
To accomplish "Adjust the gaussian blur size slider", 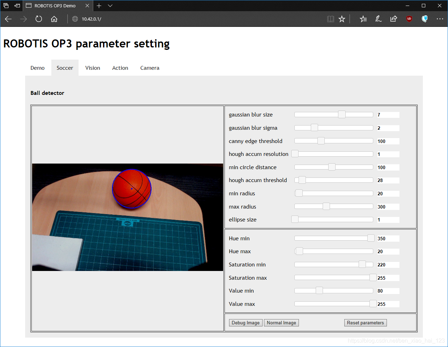I will click(334, 115).
